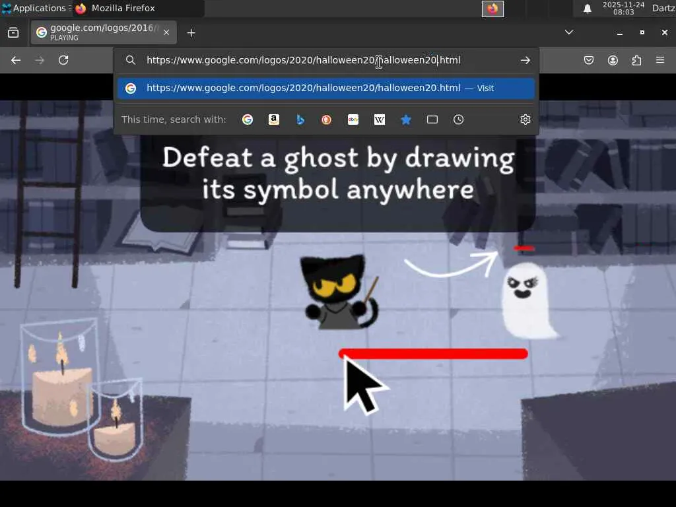
Task: Open a new tab
Action: [191, 33]
